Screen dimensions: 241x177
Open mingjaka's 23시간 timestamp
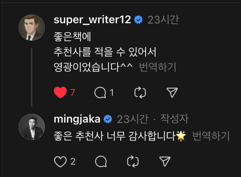(x=132, y=119)
